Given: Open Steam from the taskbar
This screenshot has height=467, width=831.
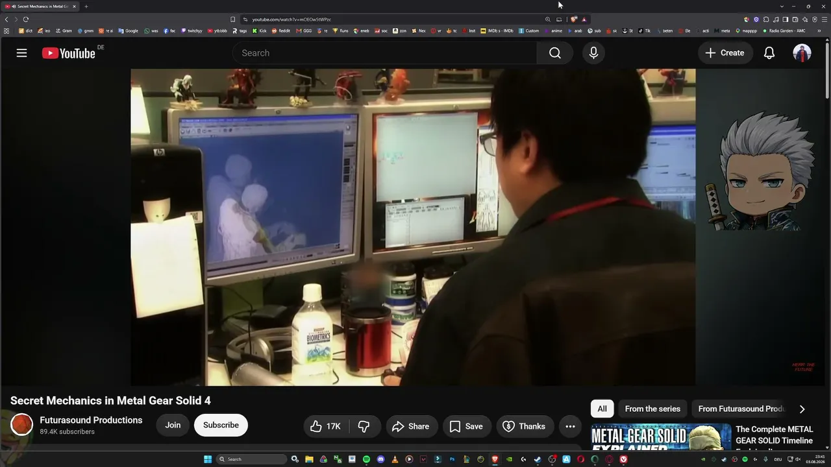Looking at the screenshot, I should (x=538, y=459).
